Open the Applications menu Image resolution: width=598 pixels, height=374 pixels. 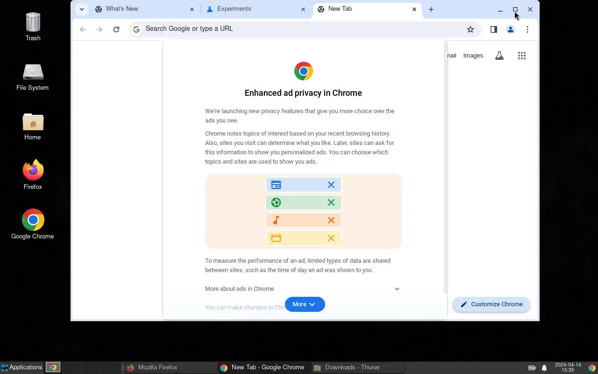pyautogui.click(x=22, y=367)
